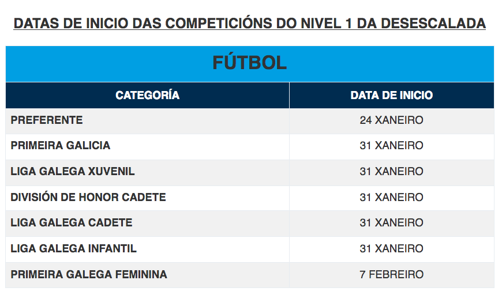Click the date for DIVISIÓN DE HONOR CADETE
The height and width of the screenshot is (299, 502).
(x=392, y=197)
